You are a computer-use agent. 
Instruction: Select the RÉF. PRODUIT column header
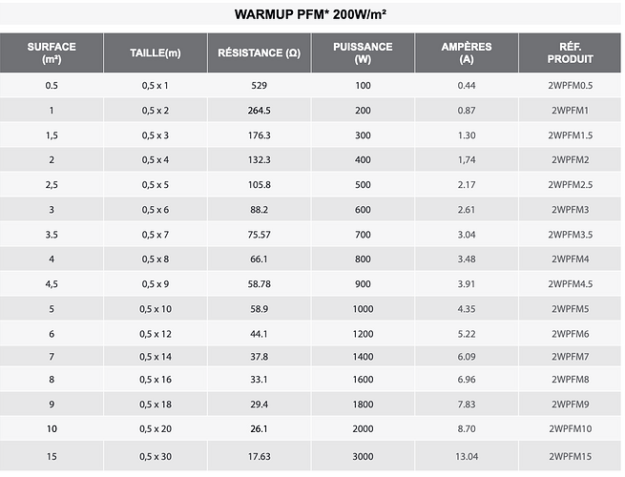[570, 53]
